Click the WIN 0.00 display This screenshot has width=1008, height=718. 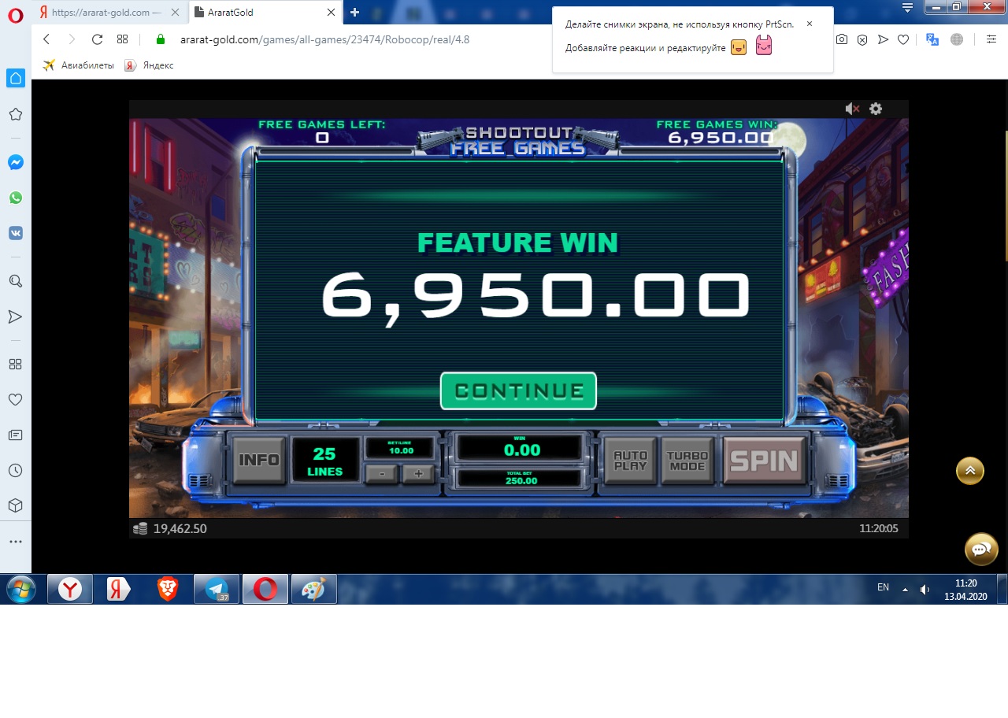521,448
